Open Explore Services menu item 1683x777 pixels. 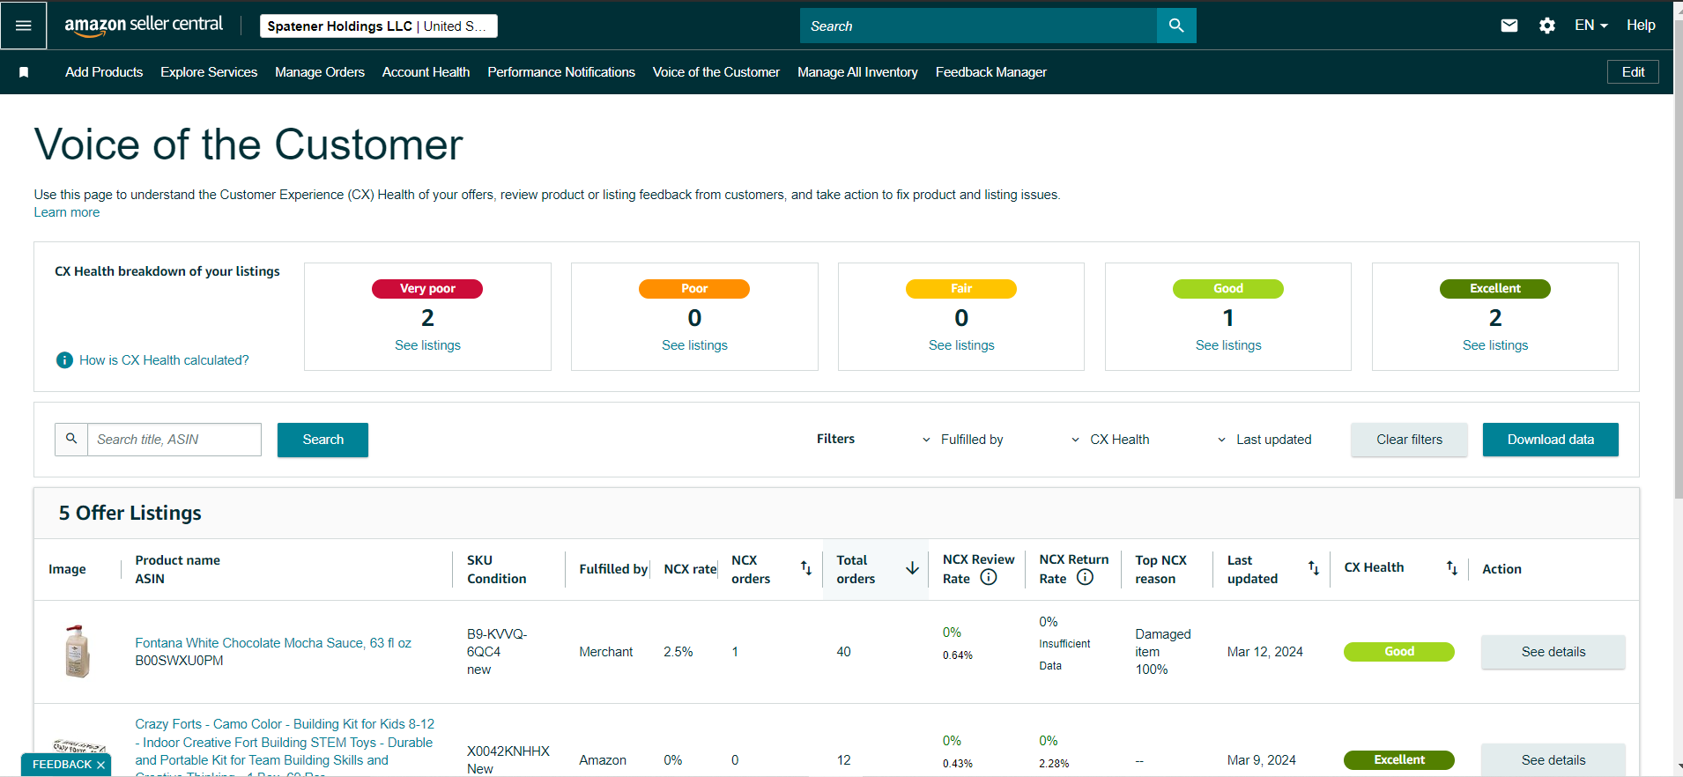coord(209,72)
